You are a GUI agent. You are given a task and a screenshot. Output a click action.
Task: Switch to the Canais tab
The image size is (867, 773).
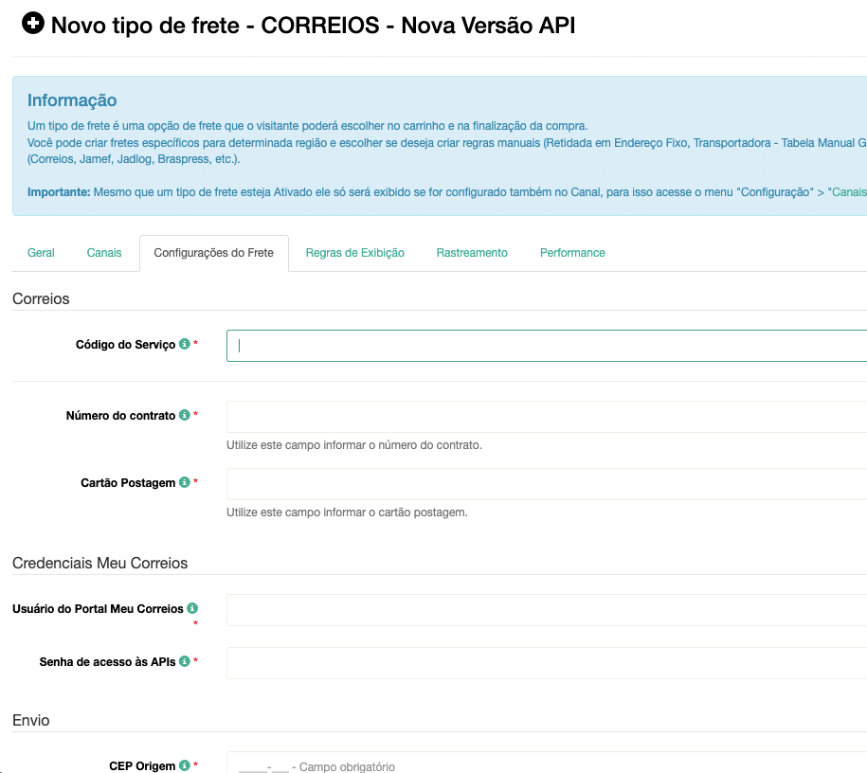[x=104, y=253]
